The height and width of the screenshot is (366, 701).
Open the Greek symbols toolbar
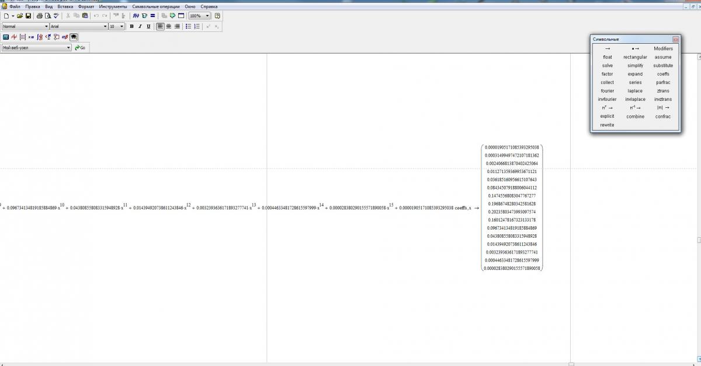point(65,37)
